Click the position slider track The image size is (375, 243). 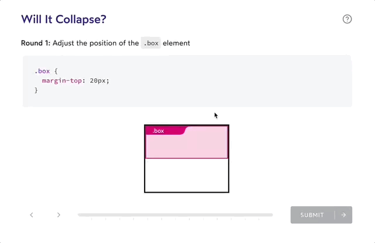pos(175,215)
